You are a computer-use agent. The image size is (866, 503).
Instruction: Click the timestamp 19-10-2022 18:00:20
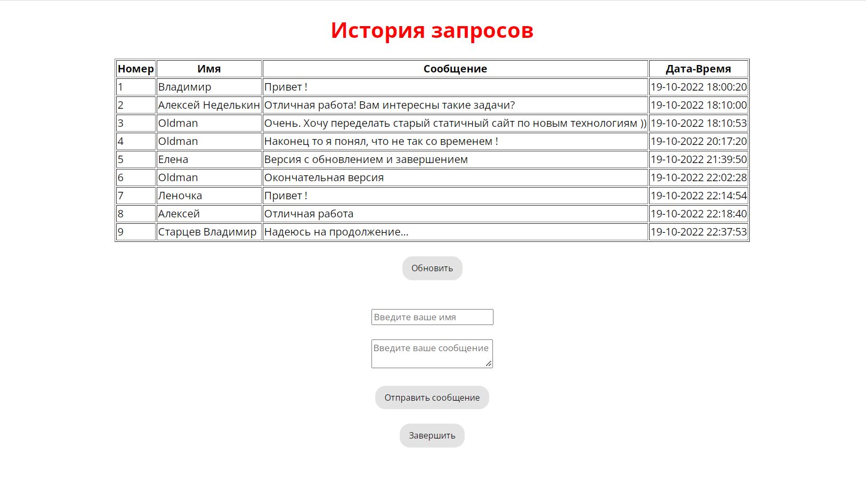tap(698, 87)
